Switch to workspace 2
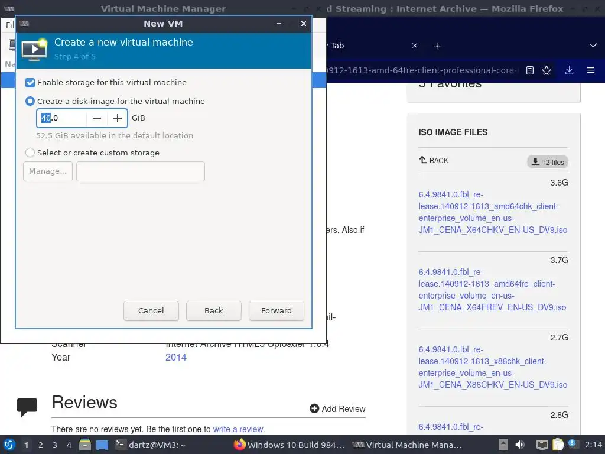Screen dimensions: 605x454 [x=41, y=445]
